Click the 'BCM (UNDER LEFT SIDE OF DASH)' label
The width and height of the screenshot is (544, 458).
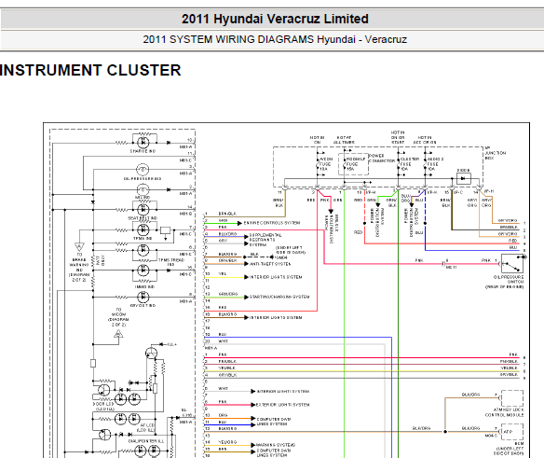point(510,449)
